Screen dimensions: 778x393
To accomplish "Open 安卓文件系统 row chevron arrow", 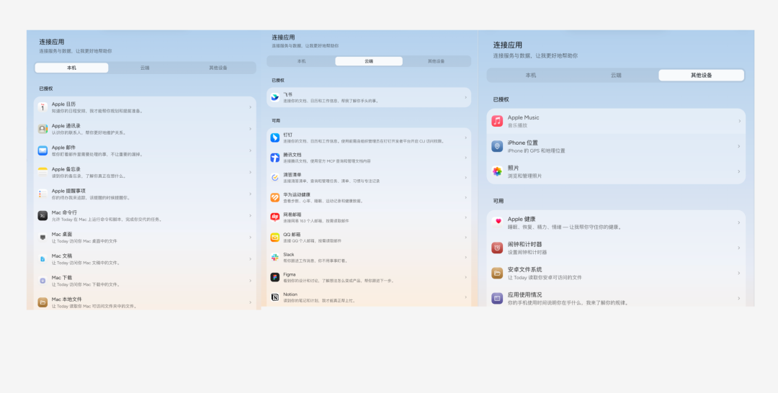I will 739,273.
